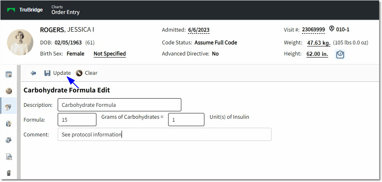Click the location pin icon beside 010-1
Image resolution: width=382 pixels, height=182 pixels.
[x=331, y=29]
